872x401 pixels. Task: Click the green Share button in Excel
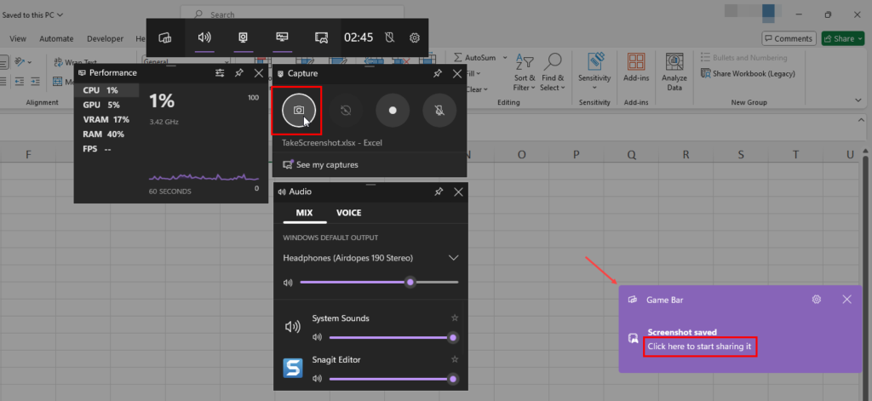(842, 38)
